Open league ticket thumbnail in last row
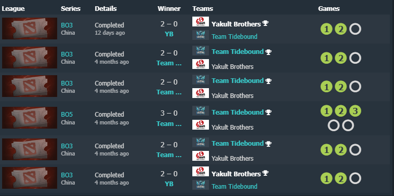Image resolution: width=394 pixels, height=196 pixels. click(30, 178)
